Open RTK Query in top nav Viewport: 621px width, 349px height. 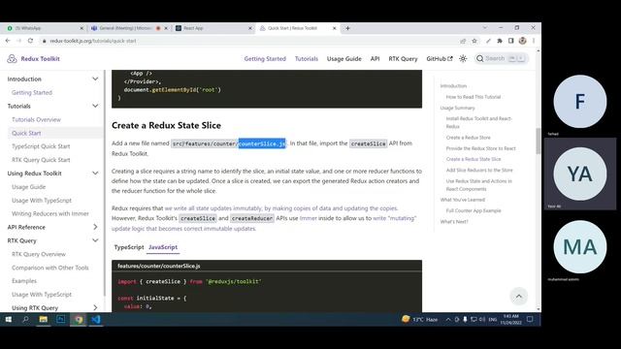click(x=403, y=58)
